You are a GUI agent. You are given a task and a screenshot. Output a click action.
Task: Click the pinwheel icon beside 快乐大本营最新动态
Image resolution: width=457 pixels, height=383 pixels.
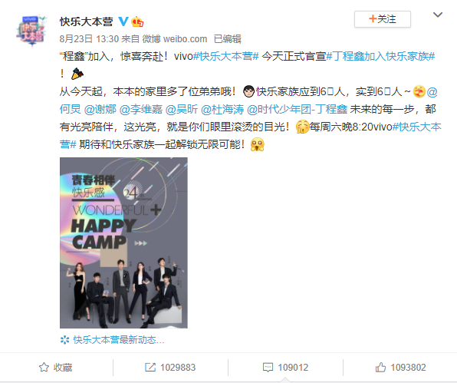coord(64,340)
